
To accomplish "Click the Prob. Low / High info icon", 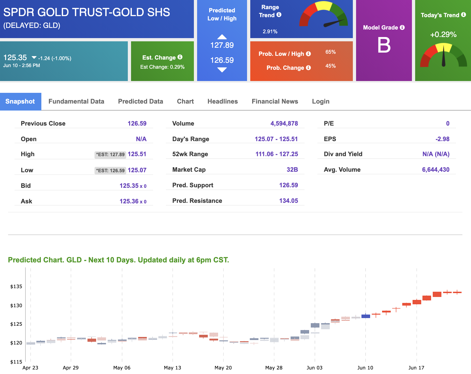I will click(x=308, y=54).
